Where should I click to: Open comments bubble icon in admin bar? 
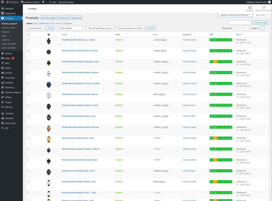(x=43, y=2)
